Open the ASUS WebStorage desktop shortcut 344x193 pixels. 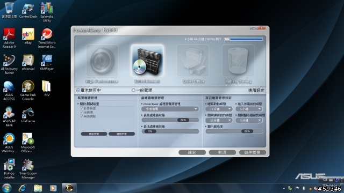pyautogui.click(x=9, y=143)
